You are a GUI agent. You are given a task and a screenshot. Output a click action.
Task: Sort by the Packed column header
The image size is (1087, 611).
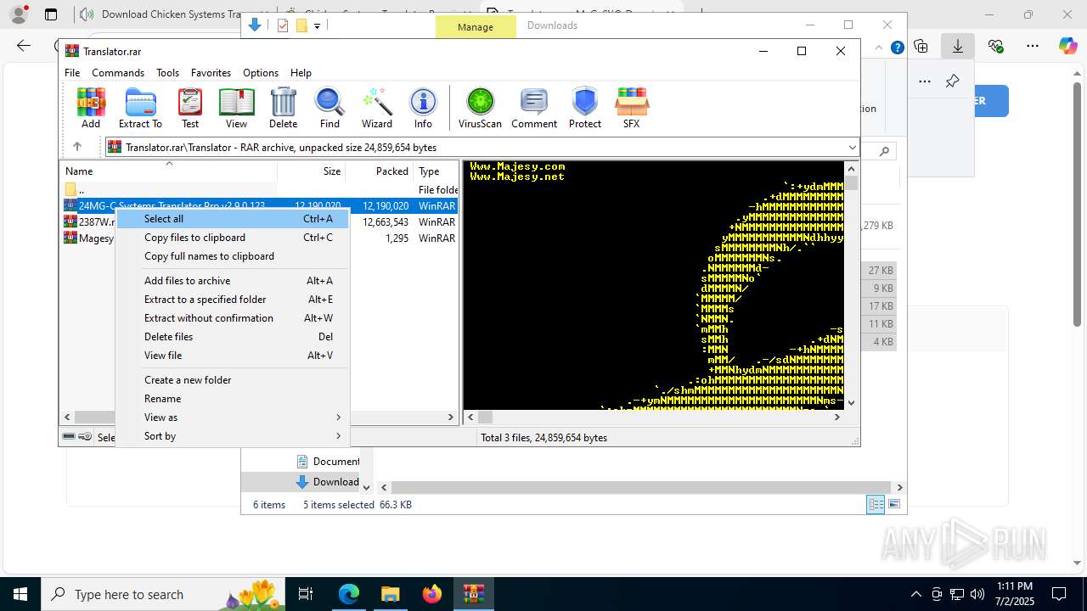tap(379, 171)
